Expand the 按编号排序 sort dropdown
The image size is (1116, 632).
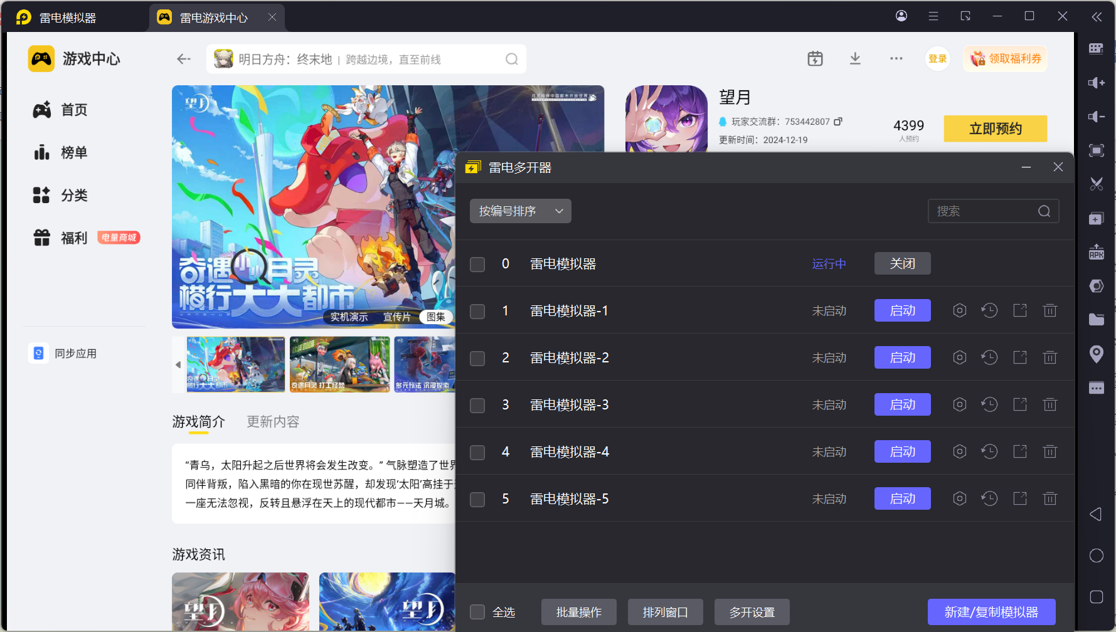point(521,211)
